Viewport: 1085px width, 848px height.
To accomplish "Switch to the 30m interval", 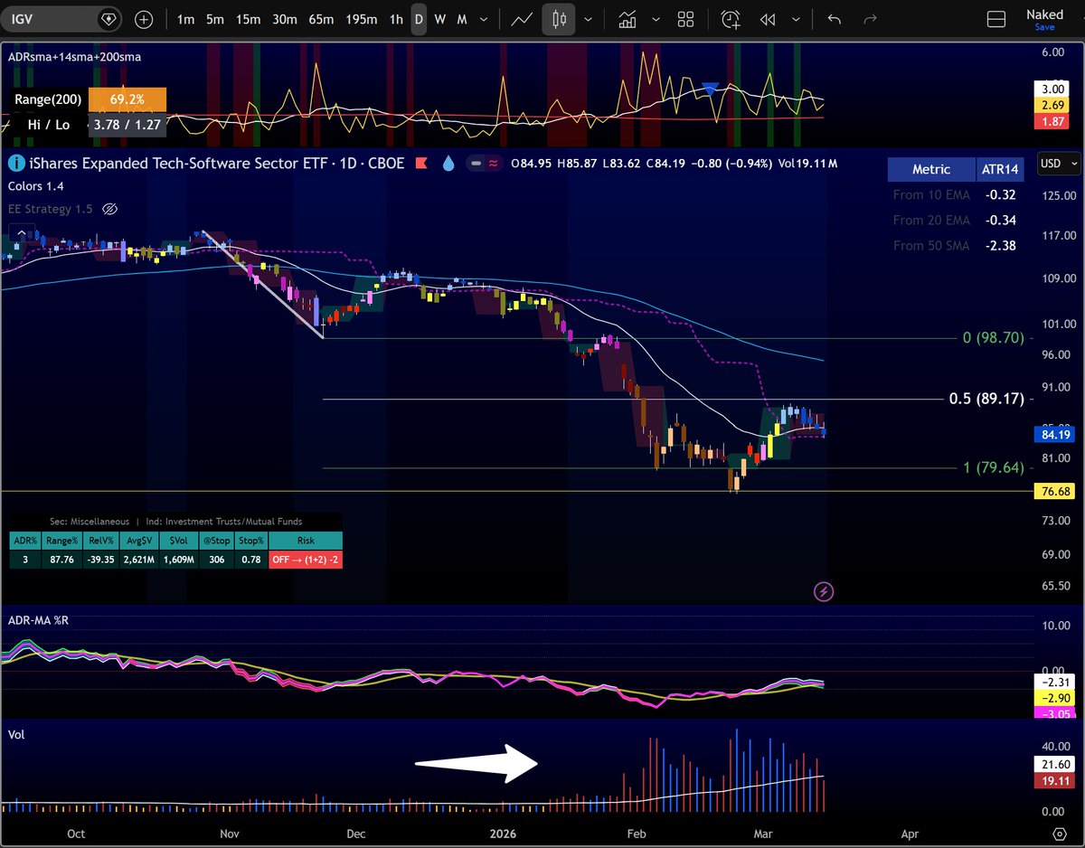I will coord(285,19).
